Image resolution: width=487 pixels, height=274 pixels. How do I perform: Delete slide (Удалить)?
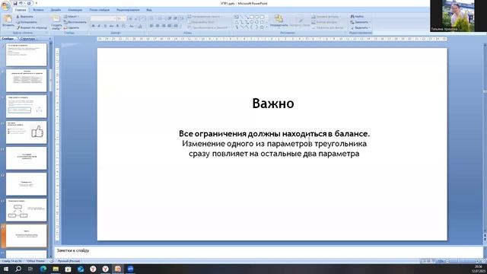[72, 27]
